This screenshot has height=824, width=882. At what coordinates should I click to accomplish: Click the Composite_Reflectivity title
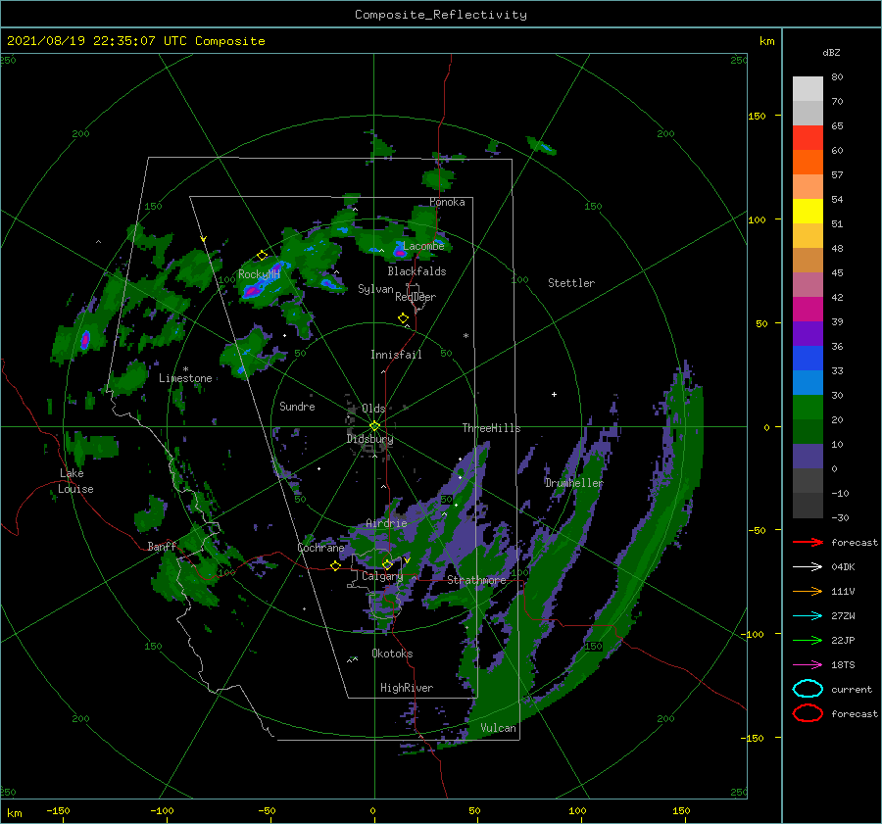point(441,15)
